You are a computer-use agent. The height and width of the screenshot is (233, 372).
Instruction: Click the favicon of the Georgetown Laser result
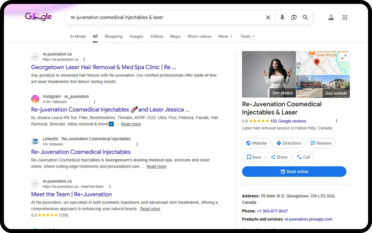pos(35,56)
